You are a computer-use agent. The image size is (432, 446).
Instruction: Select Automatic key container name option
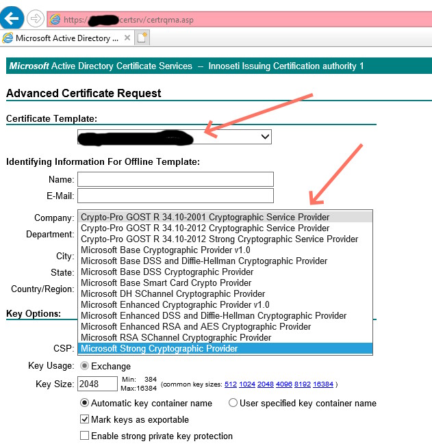coord(85,403)
